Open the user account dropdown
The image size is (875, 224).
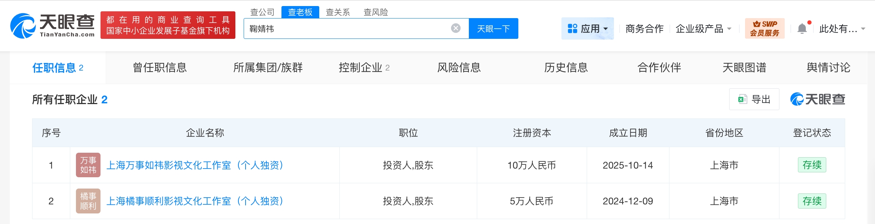(x=842, y=29)
